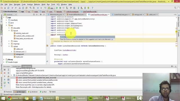Viewport: 180px width, 101px height.
Task: Expand the mipmap folder
Action: point(9,44)
